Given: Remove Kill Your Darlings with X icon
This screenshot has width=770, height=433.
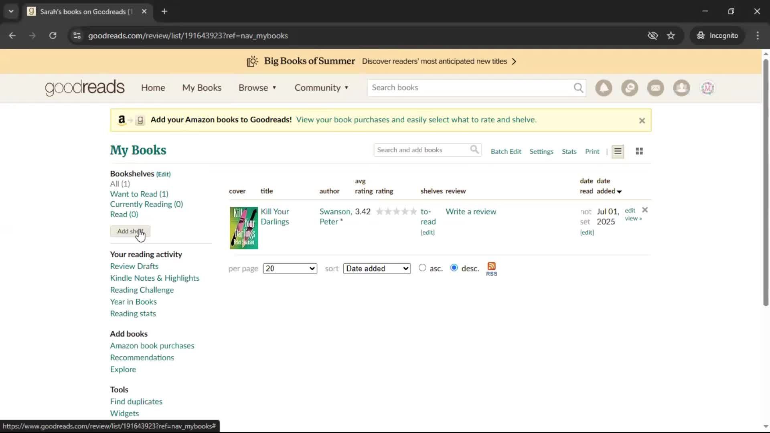Looking at the screenshot, I should pyautogui.click(x=645, y=210).
